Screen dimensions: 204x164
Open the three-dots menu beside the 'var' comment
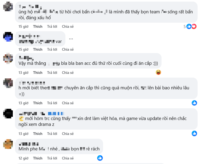coord(71,39)
